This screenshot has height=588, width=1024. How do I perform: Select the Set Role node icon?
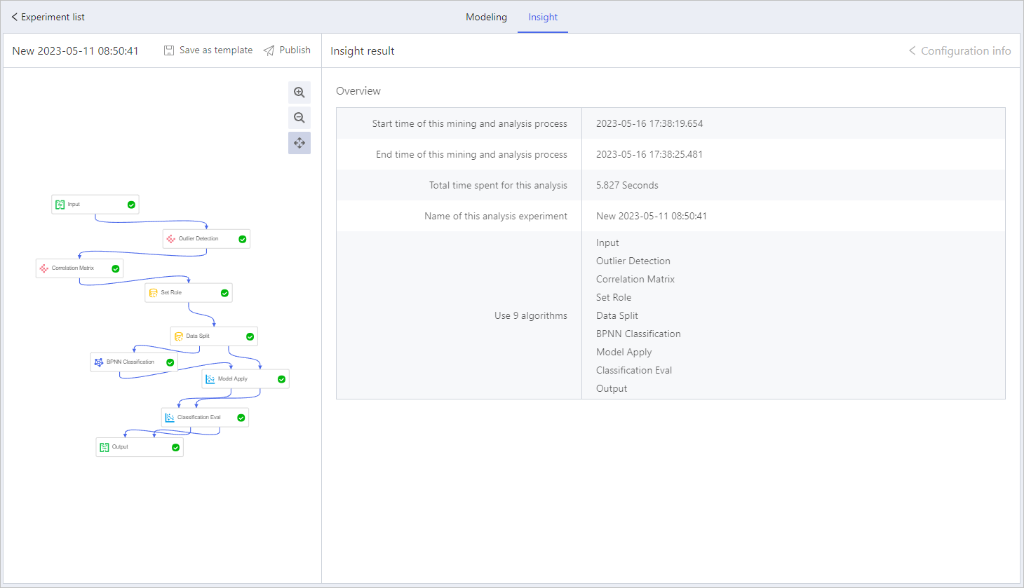[x=154, y=292]
